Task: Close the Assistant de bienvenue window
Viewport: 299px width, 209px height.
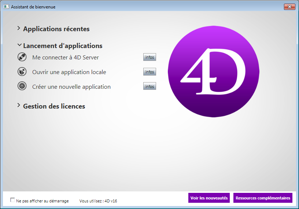Action: [289, 7]
